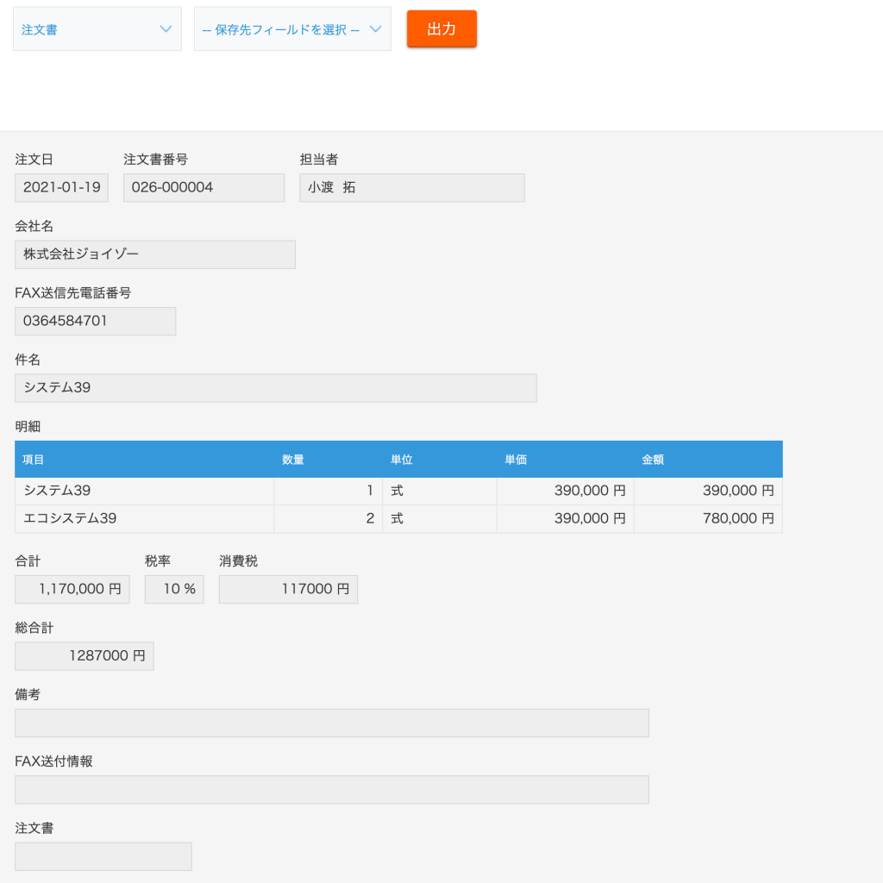Click the 注文書番号 field 026-000004
This screenshot has width=883, height=883.
(x=204, y=187)
